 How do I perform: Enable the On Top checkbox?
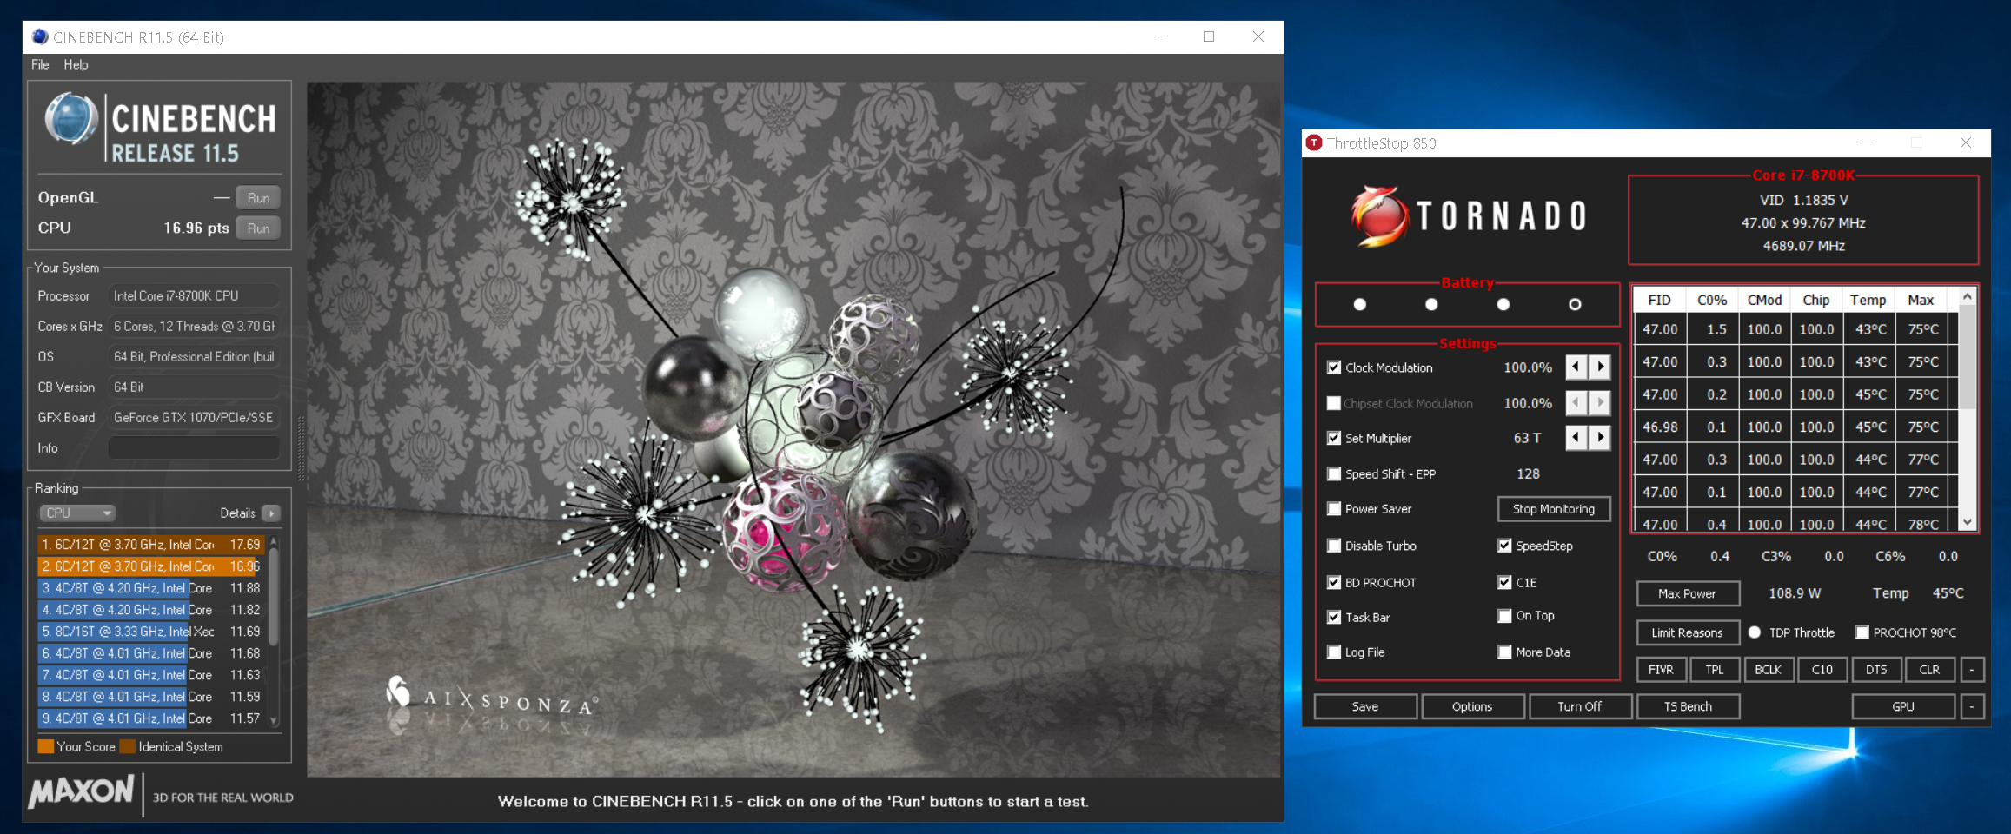click(x=1504, y=615)
